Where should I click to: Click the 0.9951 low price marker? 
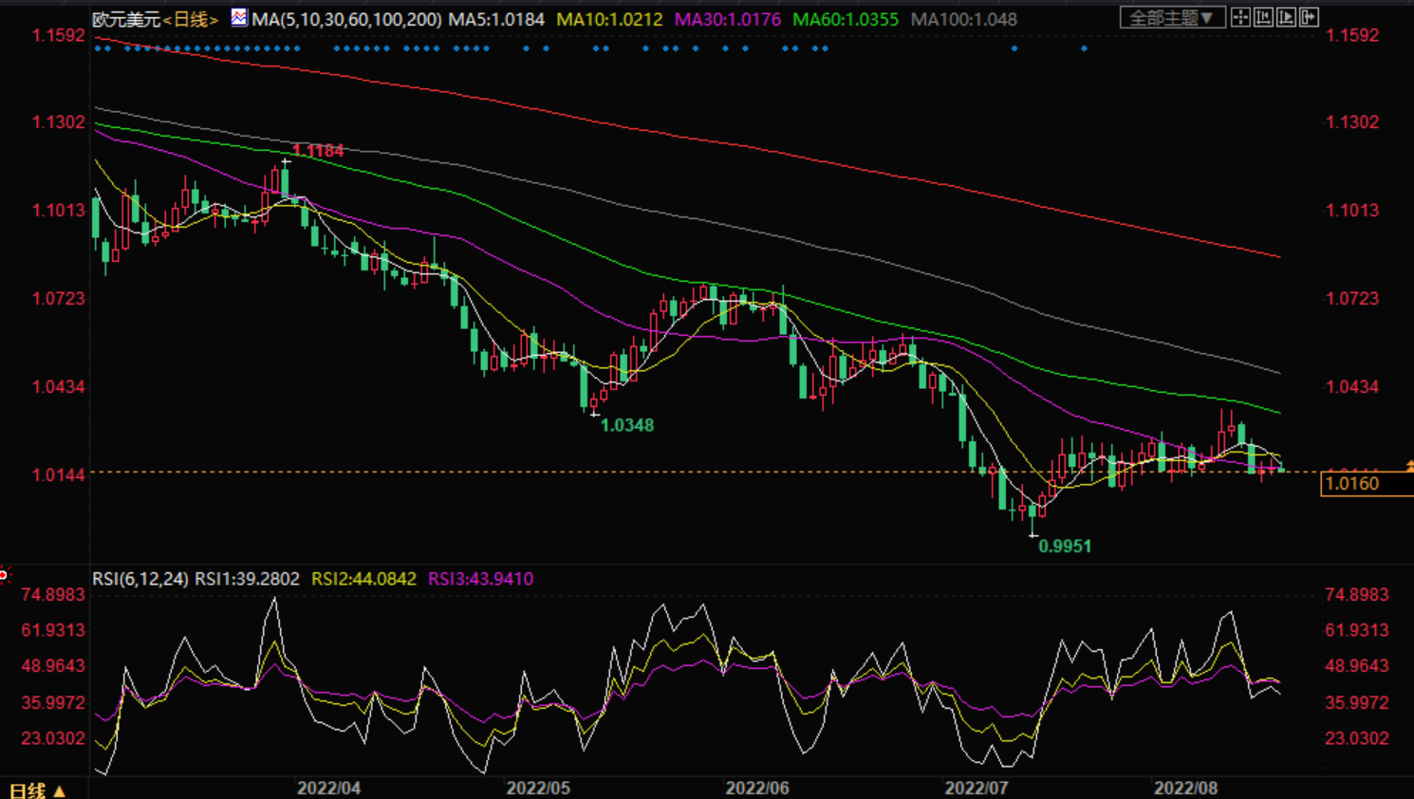tap(1065, 547)
